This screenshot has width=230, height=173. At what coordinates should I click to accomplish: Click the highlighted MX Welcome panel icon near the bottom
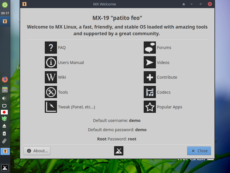5,151
